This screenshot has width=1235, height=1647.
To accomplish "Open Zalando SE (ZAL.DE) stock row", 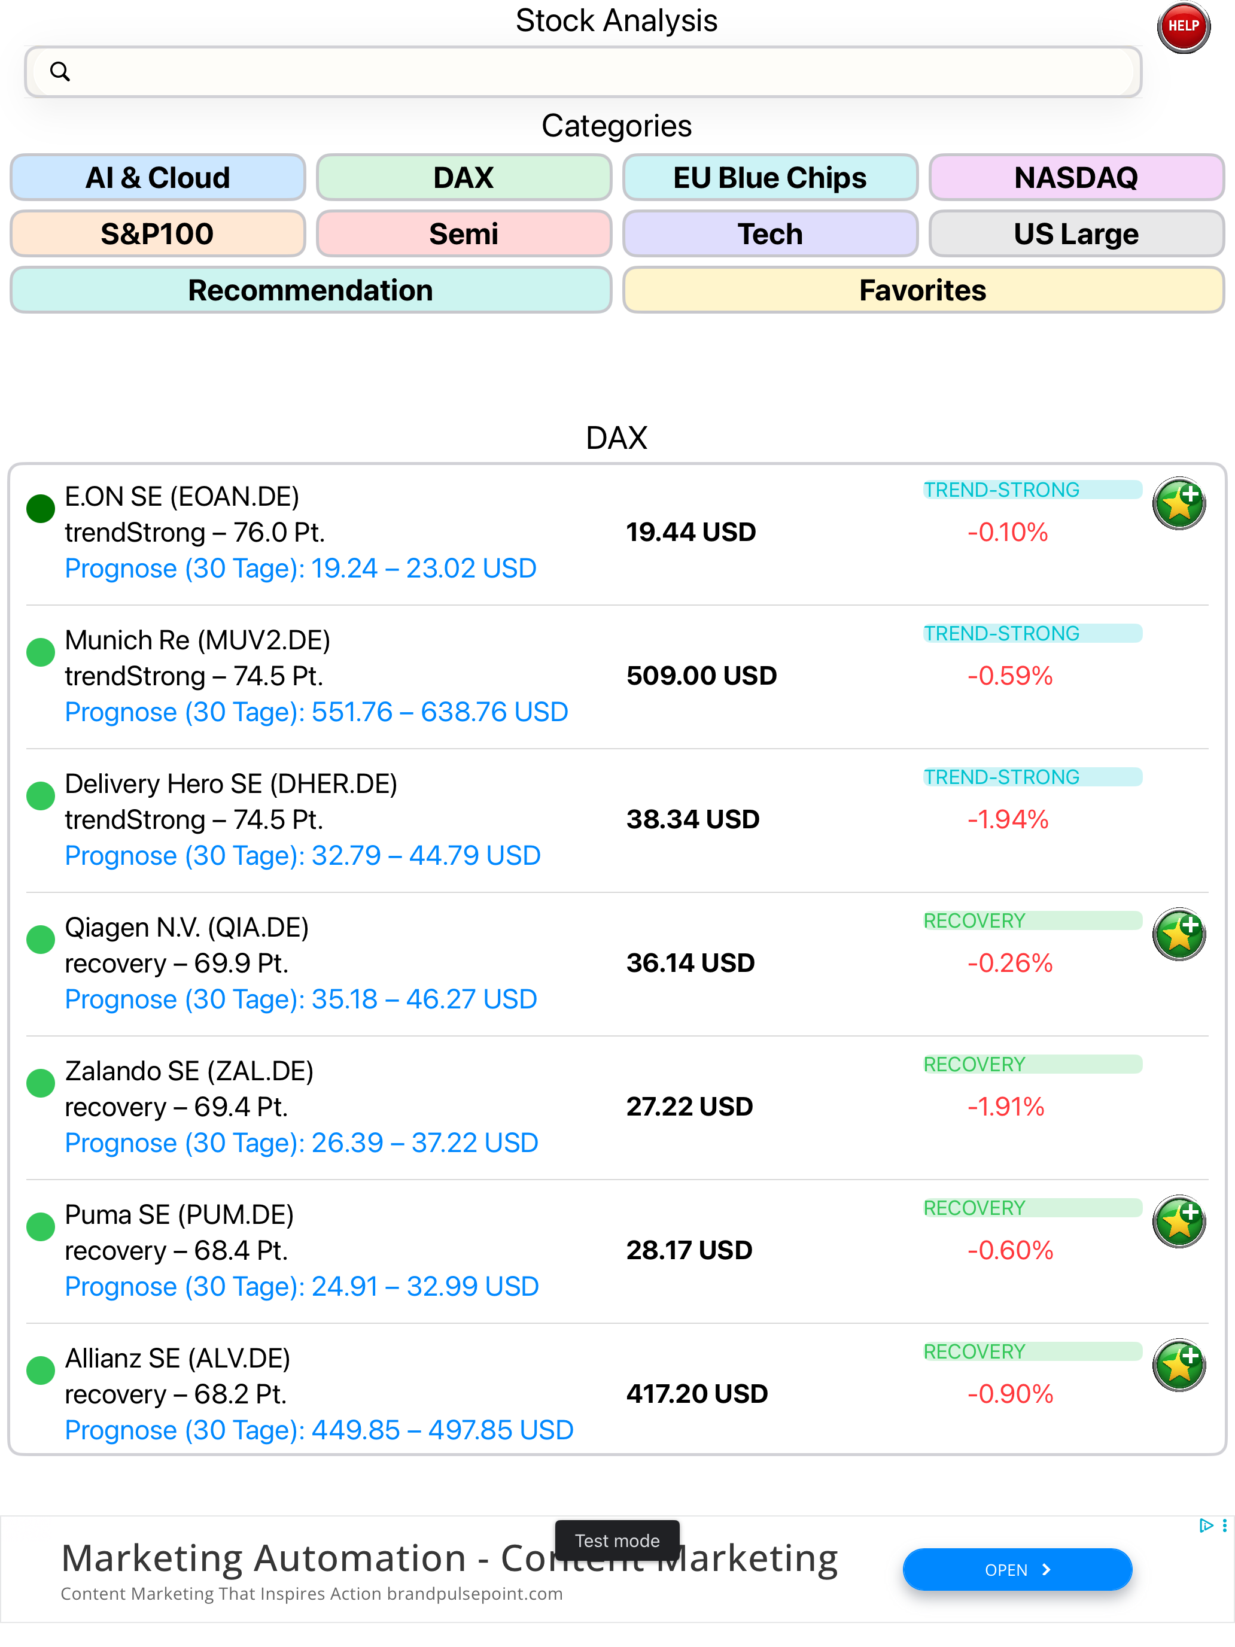I will click(x=617, y=1107).
